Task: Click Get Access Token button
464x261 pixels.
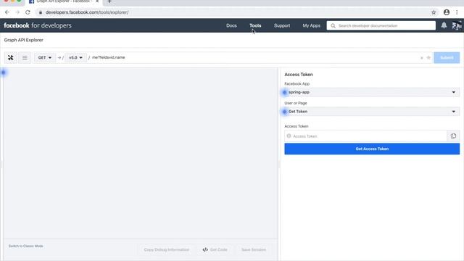Action: tap(372, 149)
